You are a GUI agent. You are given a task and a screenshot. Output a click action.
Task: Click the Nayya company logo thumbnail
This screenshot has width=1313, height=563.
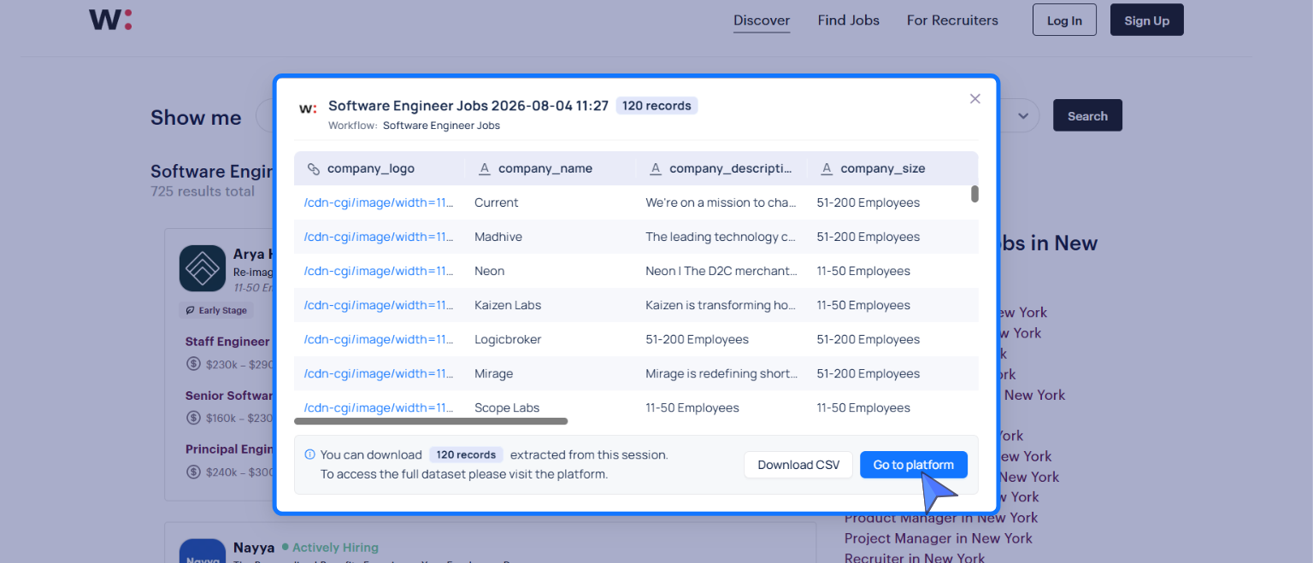click(x=202, y=550)
